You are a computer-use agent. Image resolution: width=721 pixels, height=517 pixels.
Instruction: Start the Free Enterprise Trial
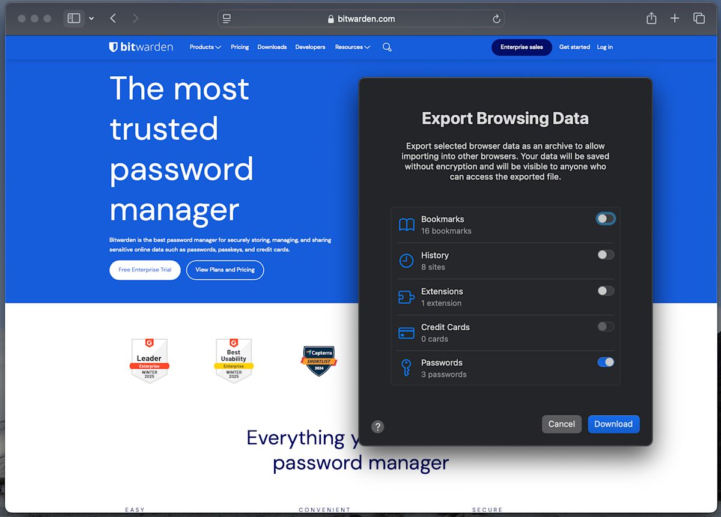click(145, 270)
